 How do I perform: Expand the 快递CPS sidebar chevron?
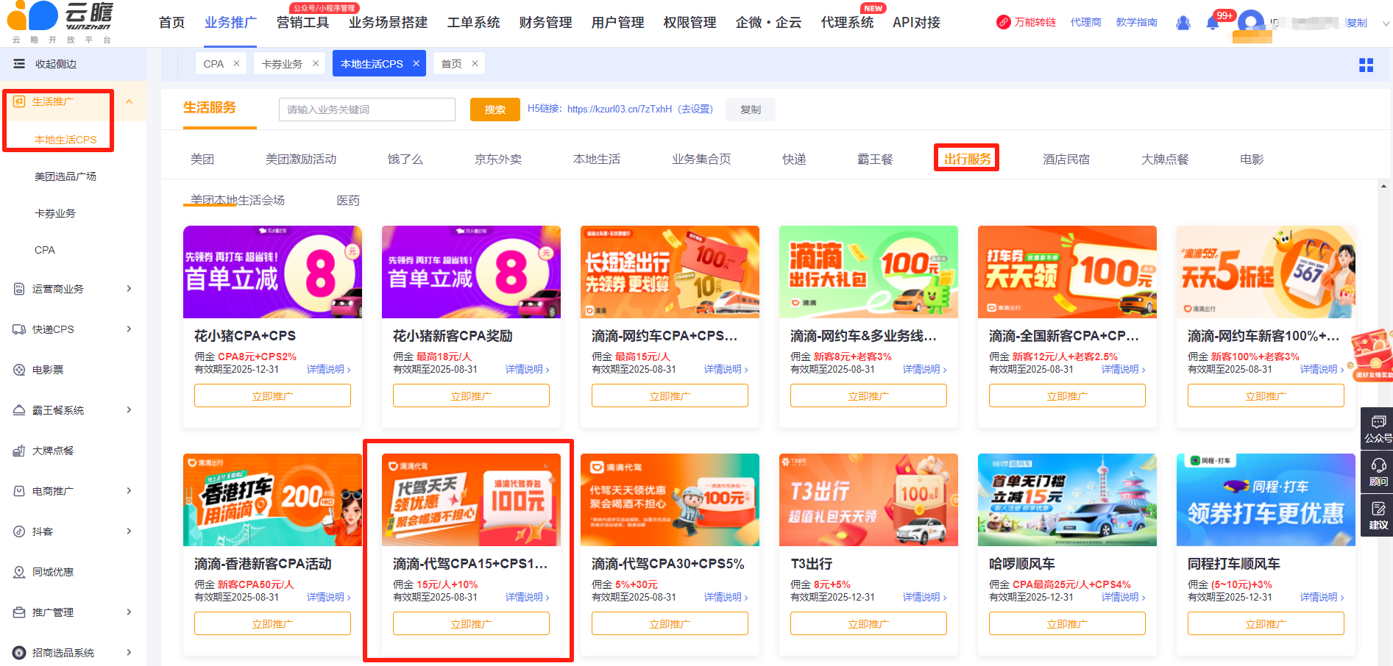(129, 329)
